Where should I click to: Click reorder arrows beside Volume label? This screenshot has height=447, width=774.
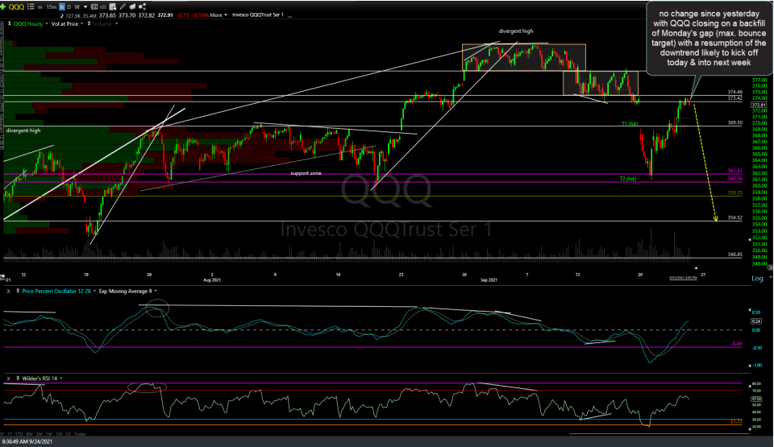pyautogui.click(x=89, y=23)
